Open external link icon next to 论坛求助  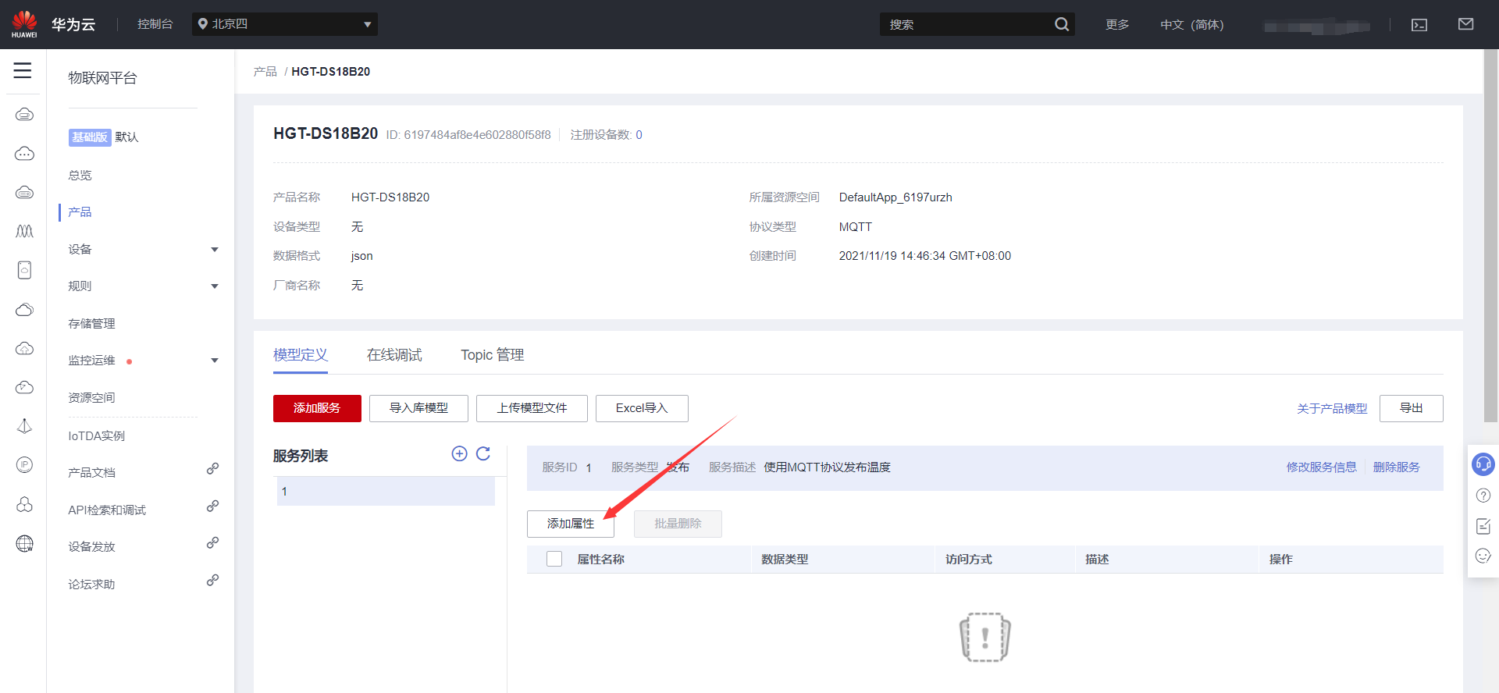(212, 580)
